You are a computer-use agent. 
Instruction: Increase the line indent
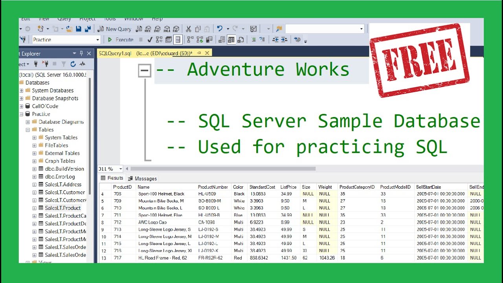coord(285,40)
